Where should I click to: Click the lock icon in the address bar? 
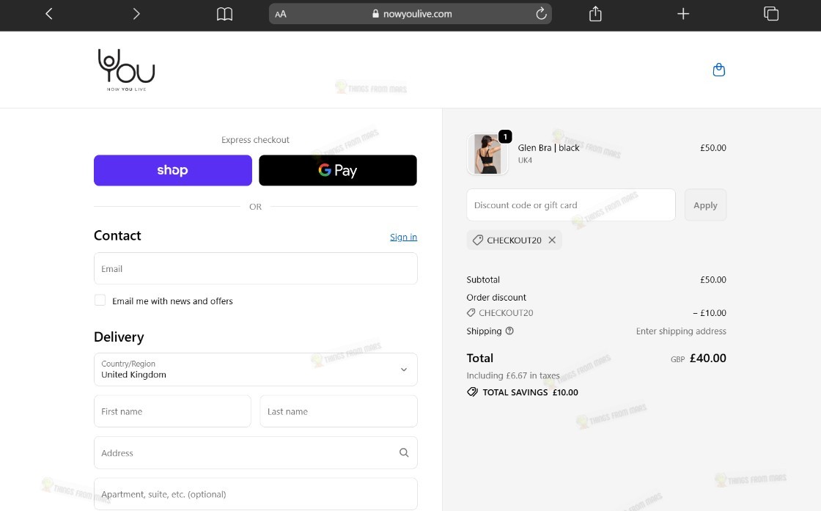point(375,14)
